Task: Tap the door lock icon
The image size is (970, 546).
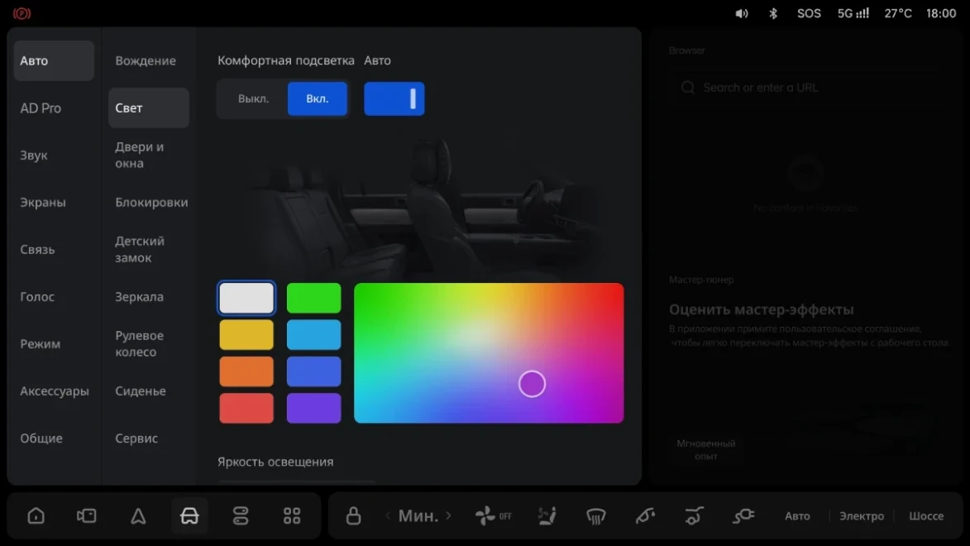Action: coord(353,515)
